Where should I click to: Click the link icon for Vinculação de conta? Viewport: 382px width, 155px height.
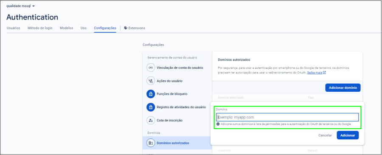pos(151,68)
